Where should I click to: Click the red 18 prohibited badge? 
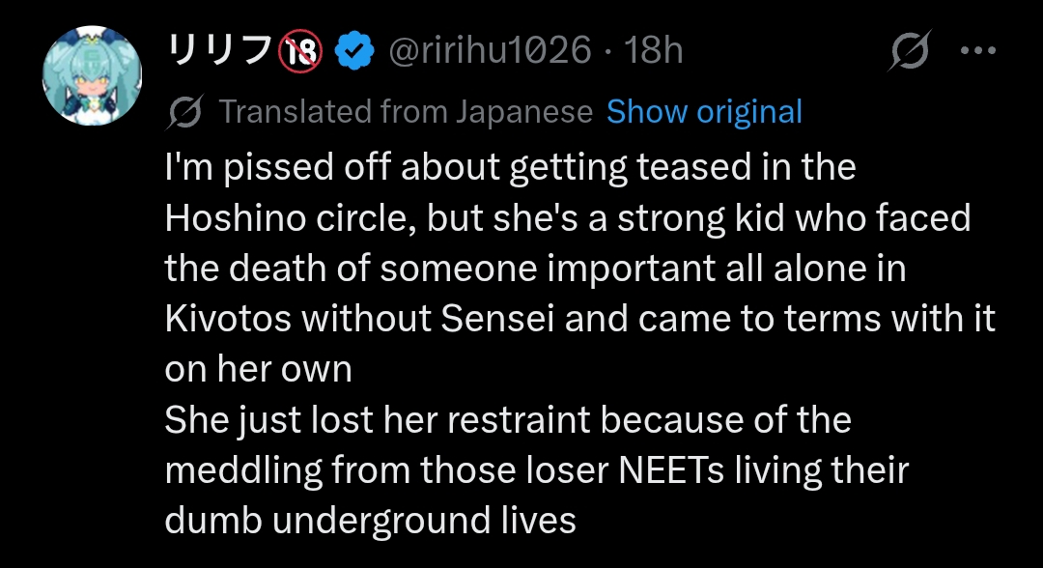pyautogui.click(x=300, y=50)
